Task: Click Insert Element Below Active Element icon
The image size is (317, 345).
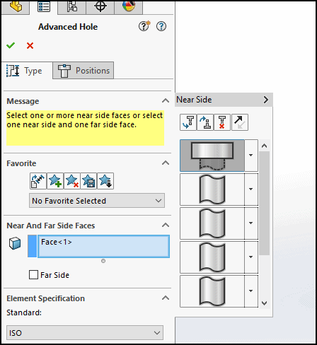Action: tap(188, 122)
